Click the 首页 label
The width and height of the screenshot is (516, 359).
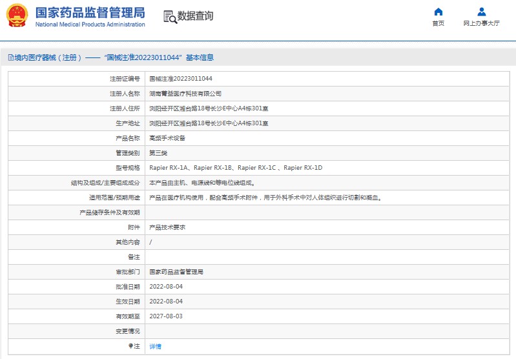click(x=439, y=23)
